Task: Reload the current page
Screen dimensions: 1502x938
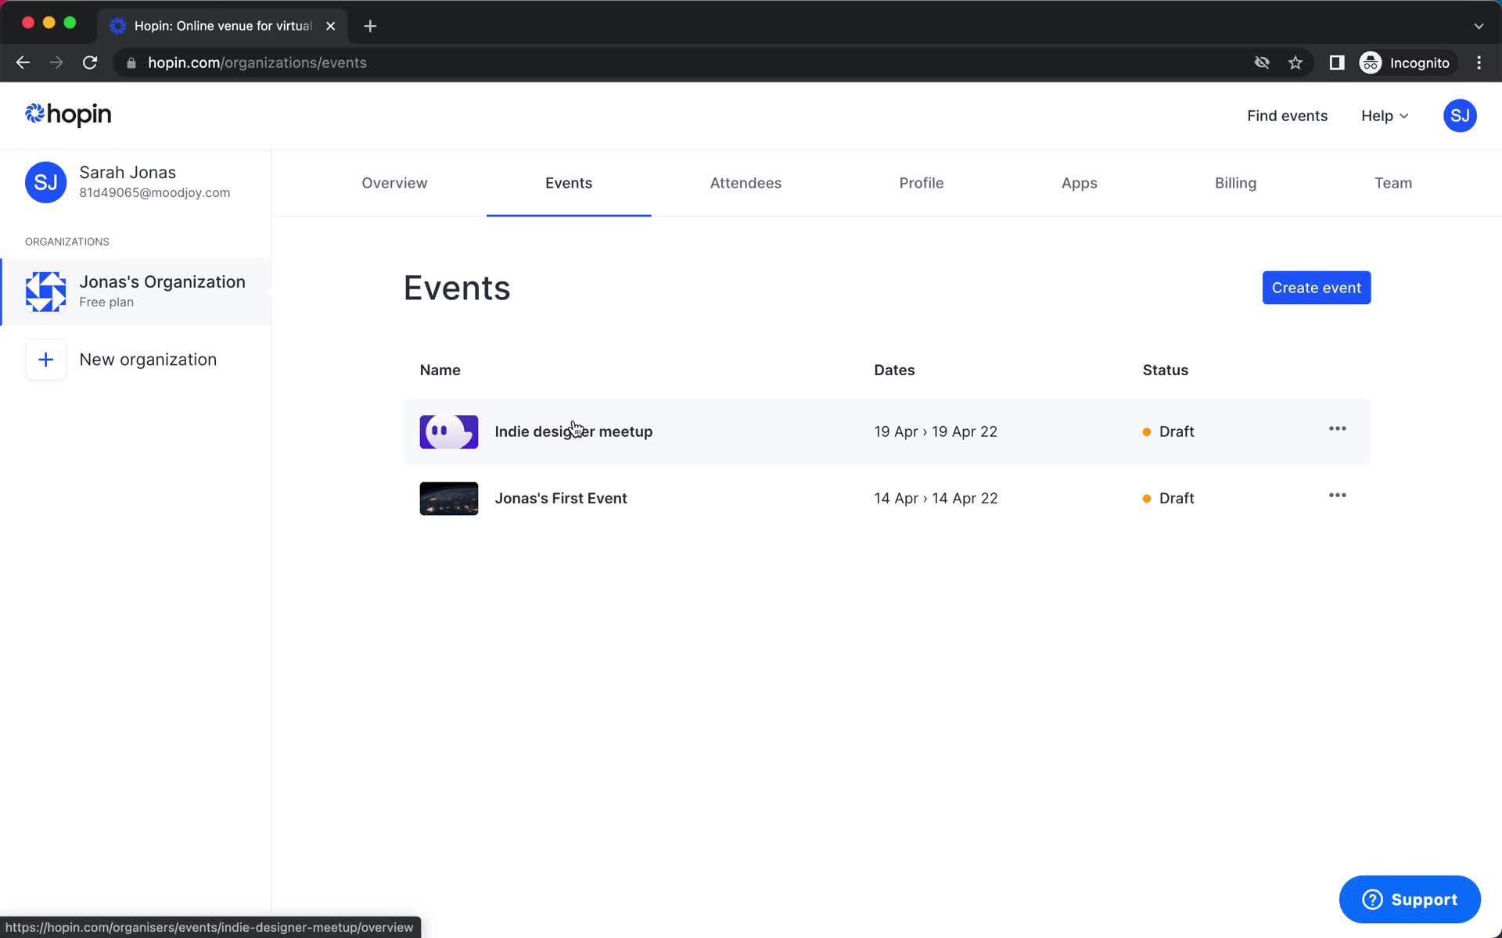Action: click(x=90, y=63)
